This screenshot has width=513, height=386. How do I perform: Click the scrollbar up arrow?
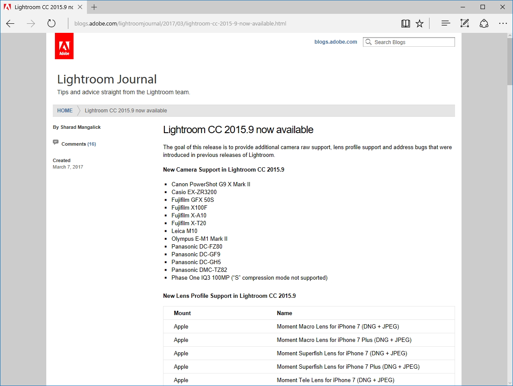coord(510,35)
